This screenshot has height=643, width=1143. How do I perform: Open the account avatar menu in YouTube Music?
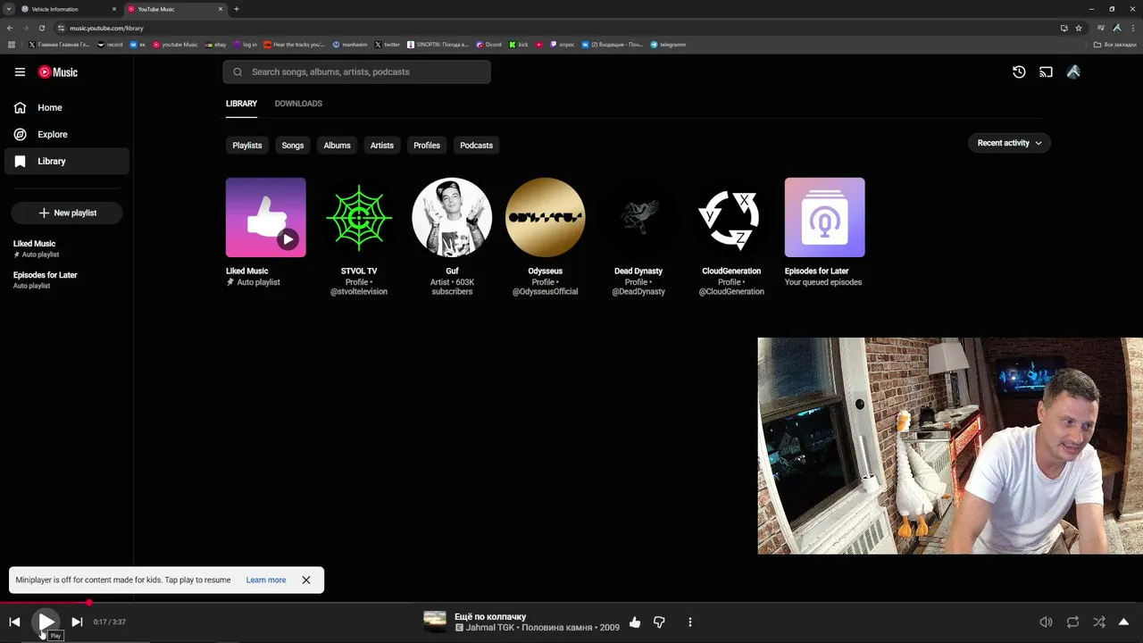1073,72
